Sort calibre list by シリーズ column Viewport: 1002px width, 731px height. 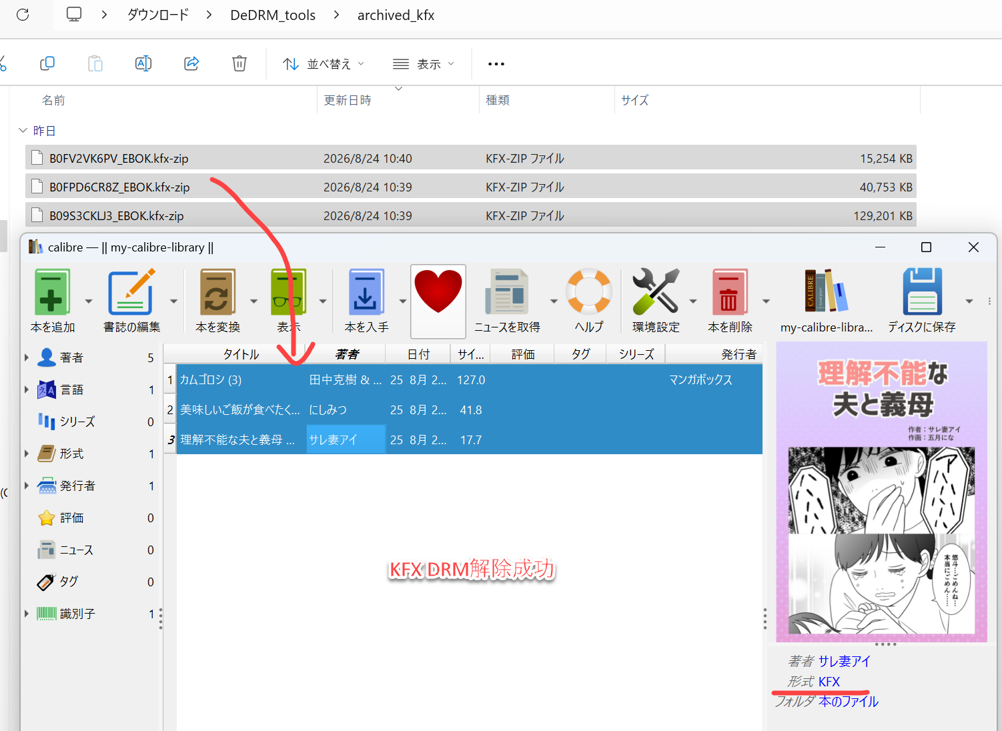[636, 354]
